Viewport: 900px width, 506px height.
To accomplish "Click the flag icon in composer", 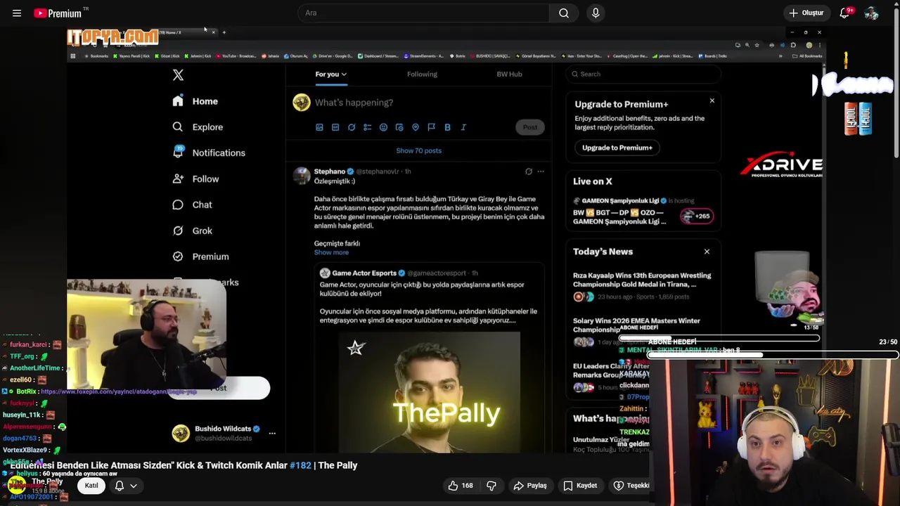I will click(x=431, y=127).
